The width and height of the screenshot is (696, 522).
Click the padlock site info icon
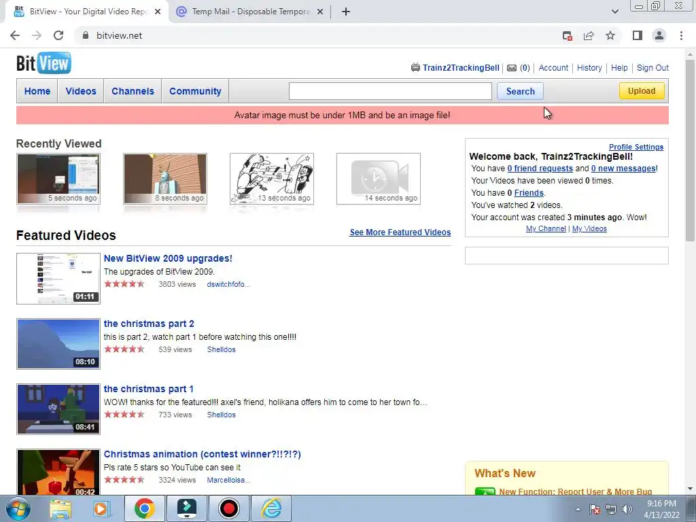tap(86, 35)
